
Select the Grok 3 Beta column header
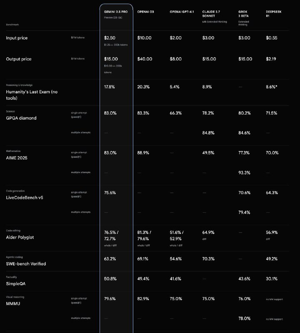[x=243, y=14]
